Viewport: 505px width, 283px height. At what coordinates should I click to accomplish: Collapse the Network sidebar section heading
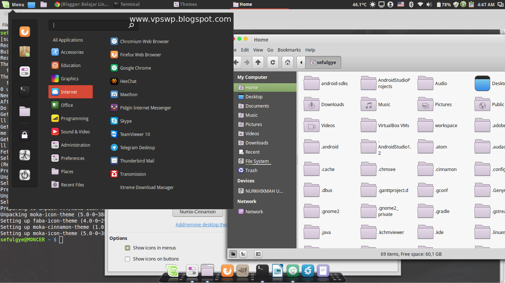coord(247,202)
